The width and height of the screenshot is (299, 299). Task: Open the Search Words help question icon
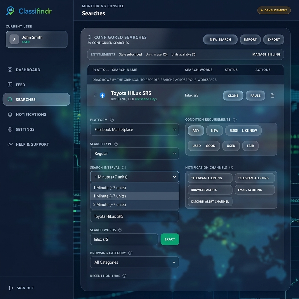120,230
